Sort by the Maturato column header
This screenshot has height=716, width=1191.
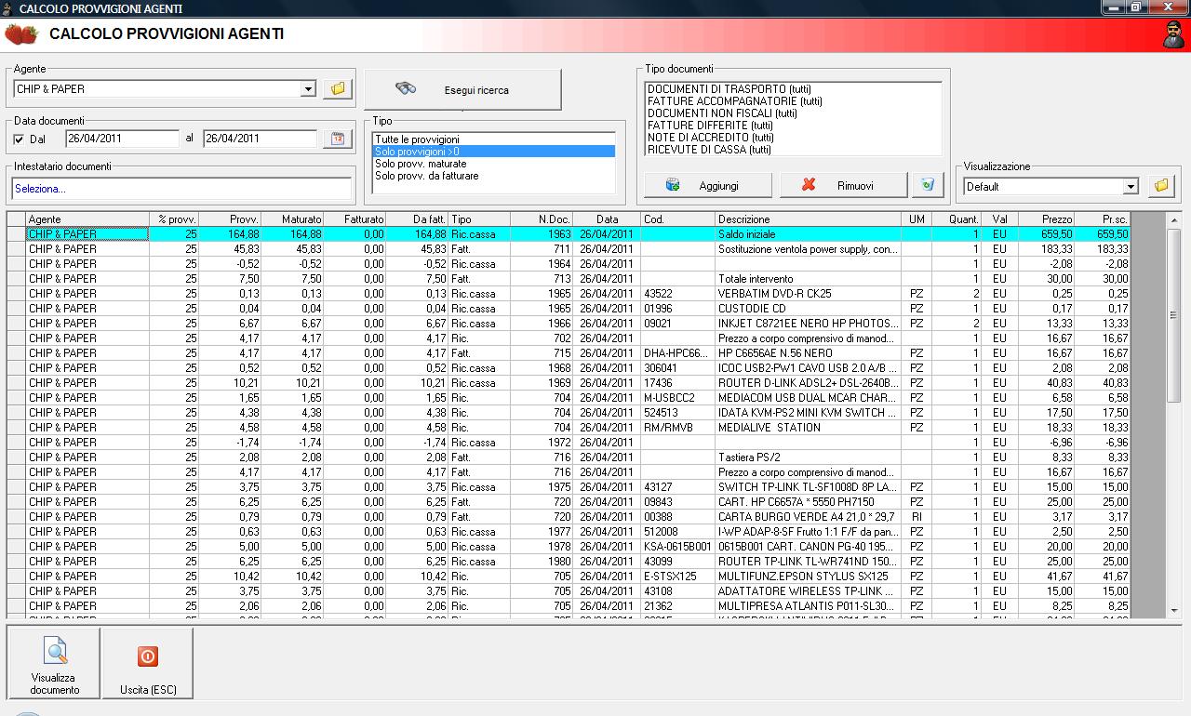pos(293,219)
